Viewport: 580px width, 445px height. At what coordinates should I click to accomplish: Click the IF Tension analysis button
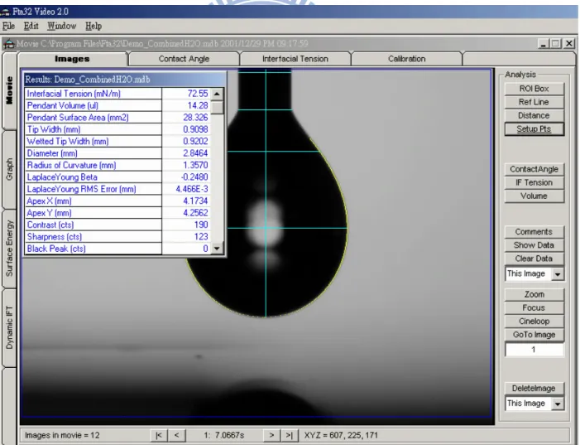click(x=534, y=182)
